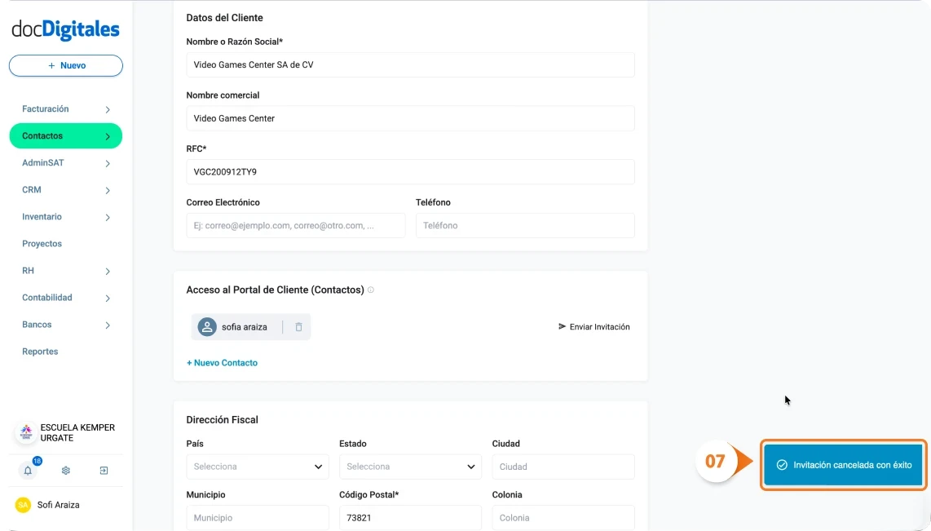This screenshot has width=931, height=531.
Task: Click the Invitación cancelada con éxito notification
Action: (x=842, y=465)
